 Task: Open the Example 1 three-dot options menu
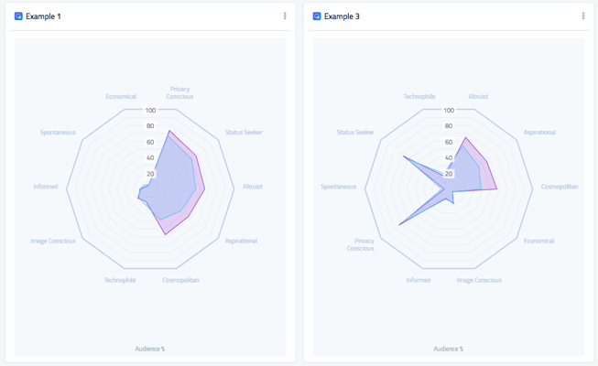pyautogui.click(x=285, y=16)
